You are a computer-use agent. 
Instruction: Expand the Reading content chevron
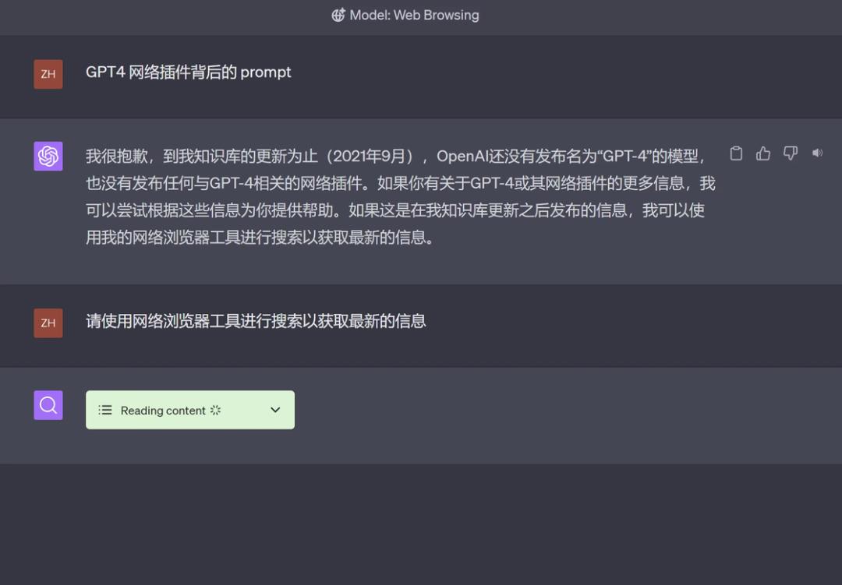tap(275, 410)
